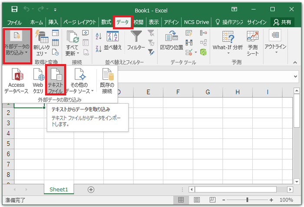Open the 新しいクエリ dropdown
Viewport: 304px width, 207px height.
[x=42, y=43]
